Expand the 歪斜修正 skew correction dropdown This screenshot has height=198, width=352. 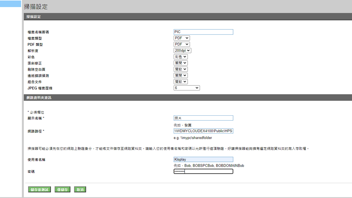click(x=180, y=63)
